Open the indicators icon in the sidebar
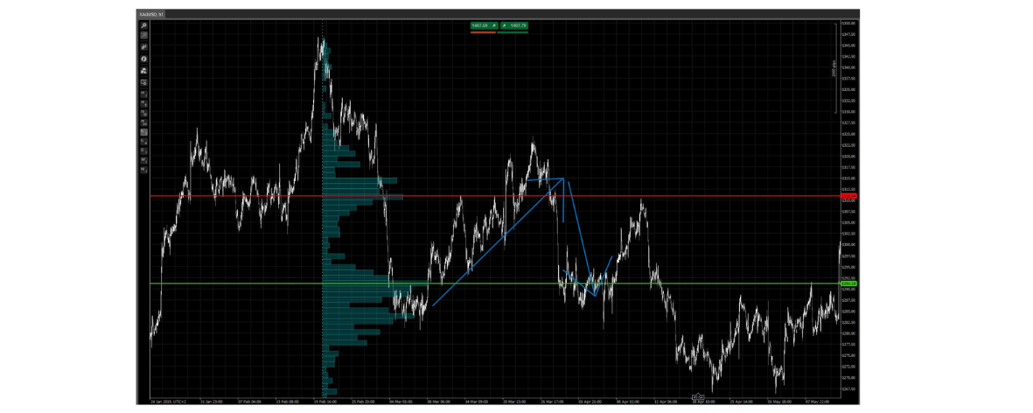This screenshot has height=413, width=1033. click(143, 59)
